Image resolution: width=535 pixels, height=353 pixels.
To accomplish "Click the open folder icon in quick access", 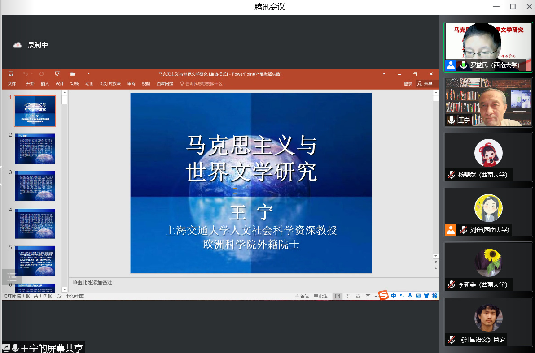I will pyautogui.click(x=73, y=74).
